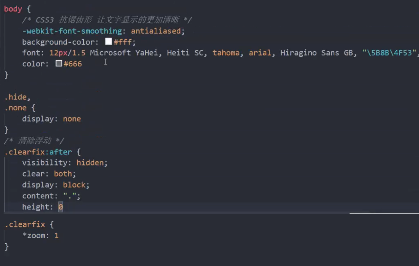Click the 'none' display value
The height and width of the screenshot is (266, 419).
click(x=72, y=119)
